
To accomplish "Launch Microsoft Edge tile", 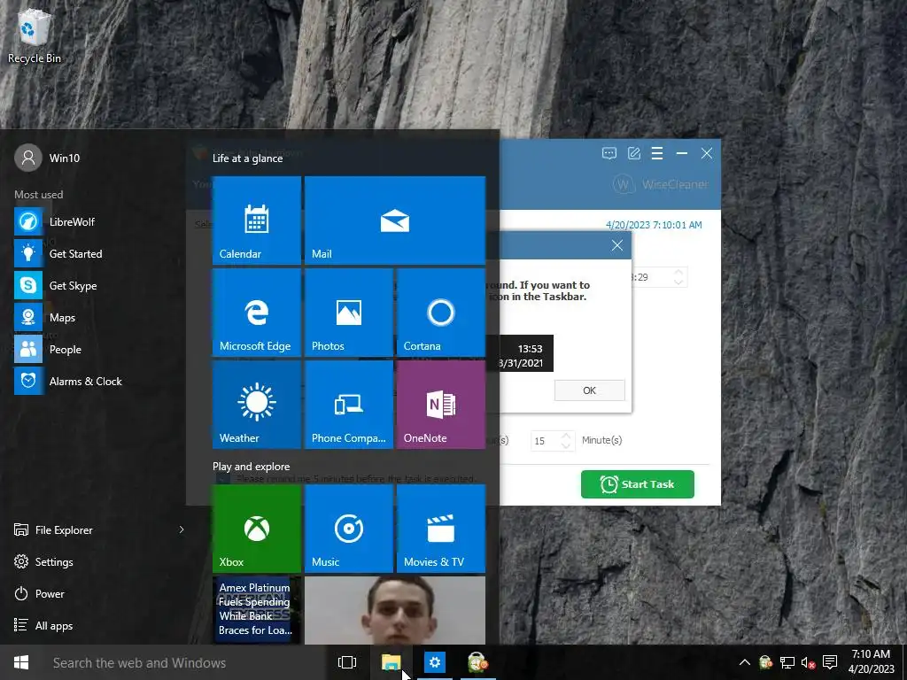I will tap(256, 313).
